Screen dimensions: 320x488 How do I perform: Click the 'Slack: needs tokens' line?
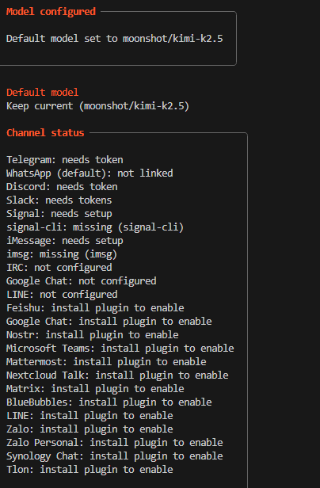59,200
